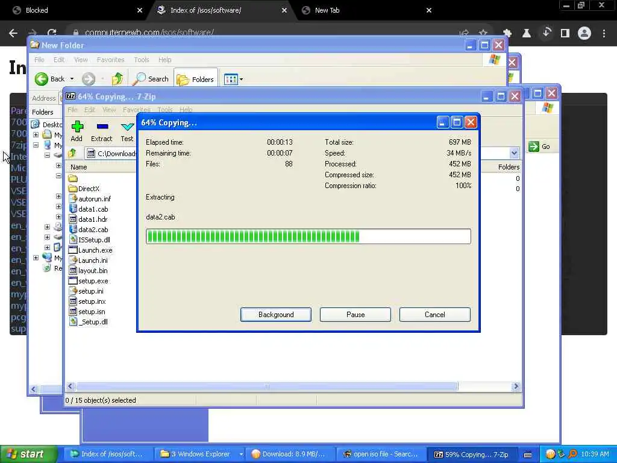
Task: Click the left arrow of 7-Zip scrollbar
Action: pos(70,386)
